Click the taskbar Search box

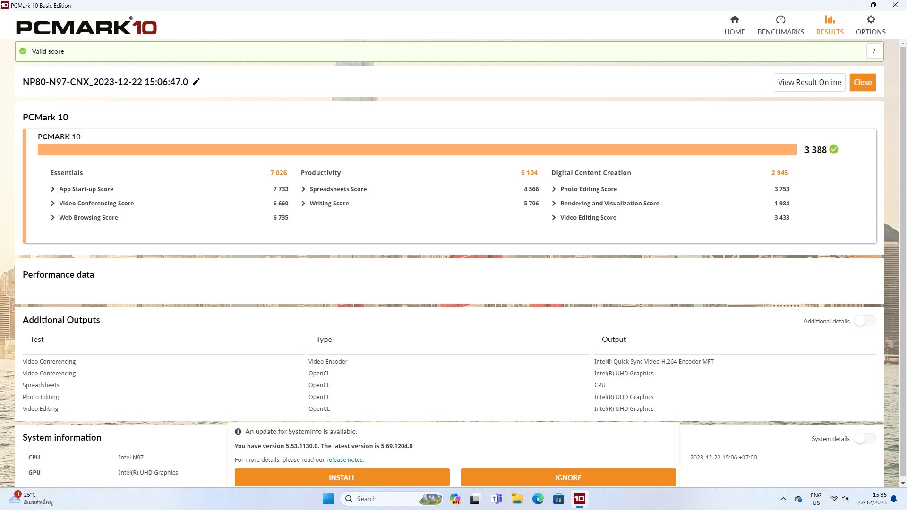(391, 499)
